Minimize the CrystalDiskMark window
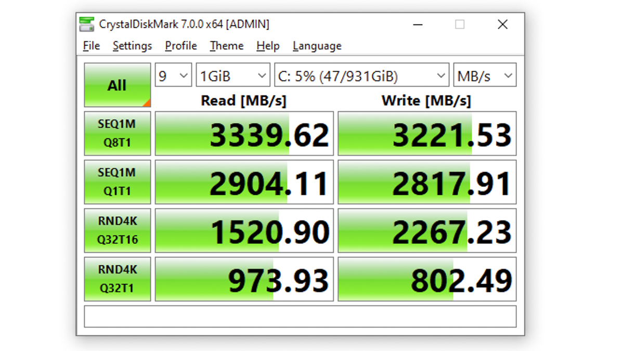This screenshot has height=351, width=624. pos(418,24)
